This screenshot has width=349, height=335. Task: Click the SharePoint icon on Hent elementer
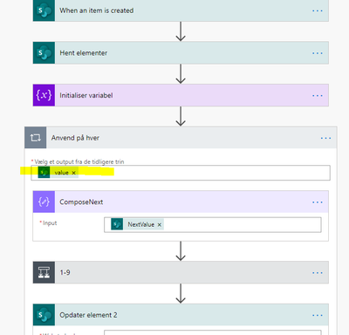coord(44,53)
